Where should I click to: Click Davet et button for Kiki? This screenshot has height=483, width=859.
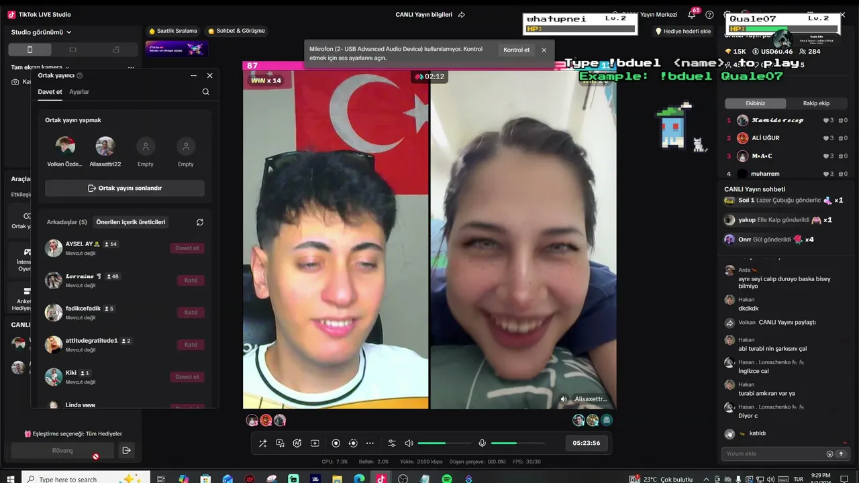coord(187,377)
